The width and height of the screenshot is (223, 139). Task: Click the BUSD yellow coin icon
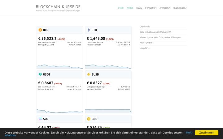tap(89, 74)
